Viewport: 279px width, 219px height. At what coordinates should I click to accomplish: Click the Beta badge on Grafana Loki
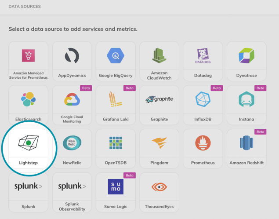[x=129, y=88]
